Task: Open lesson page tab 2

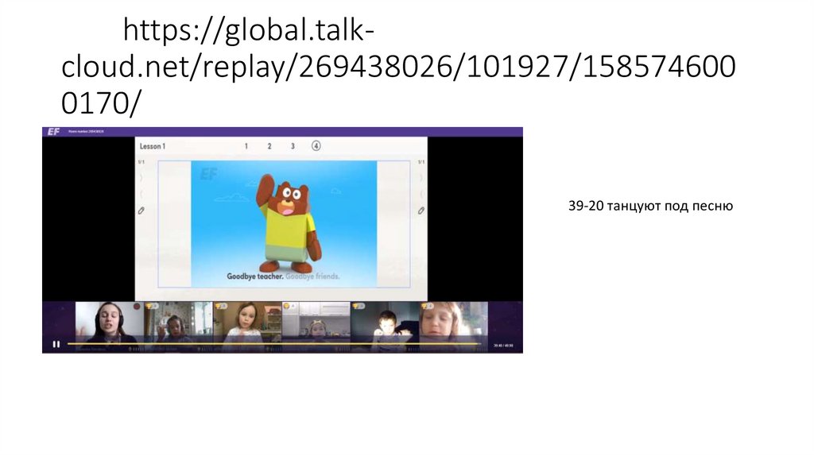Action: [x=269, y=146]
